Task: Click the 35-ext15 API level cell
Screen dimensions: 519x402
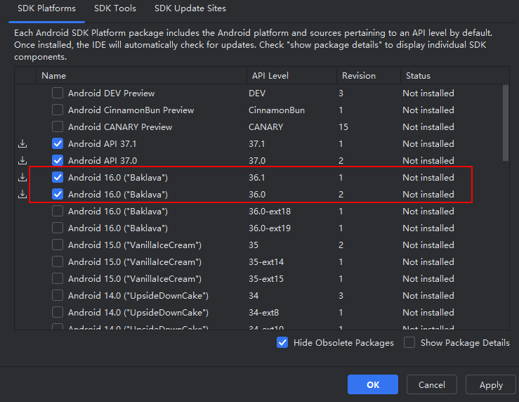Action: [x=266, y=279]
